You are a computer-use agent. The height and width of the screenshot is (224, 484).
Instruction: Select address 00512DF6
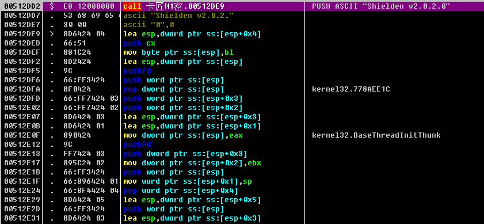[x=22, y=79]
